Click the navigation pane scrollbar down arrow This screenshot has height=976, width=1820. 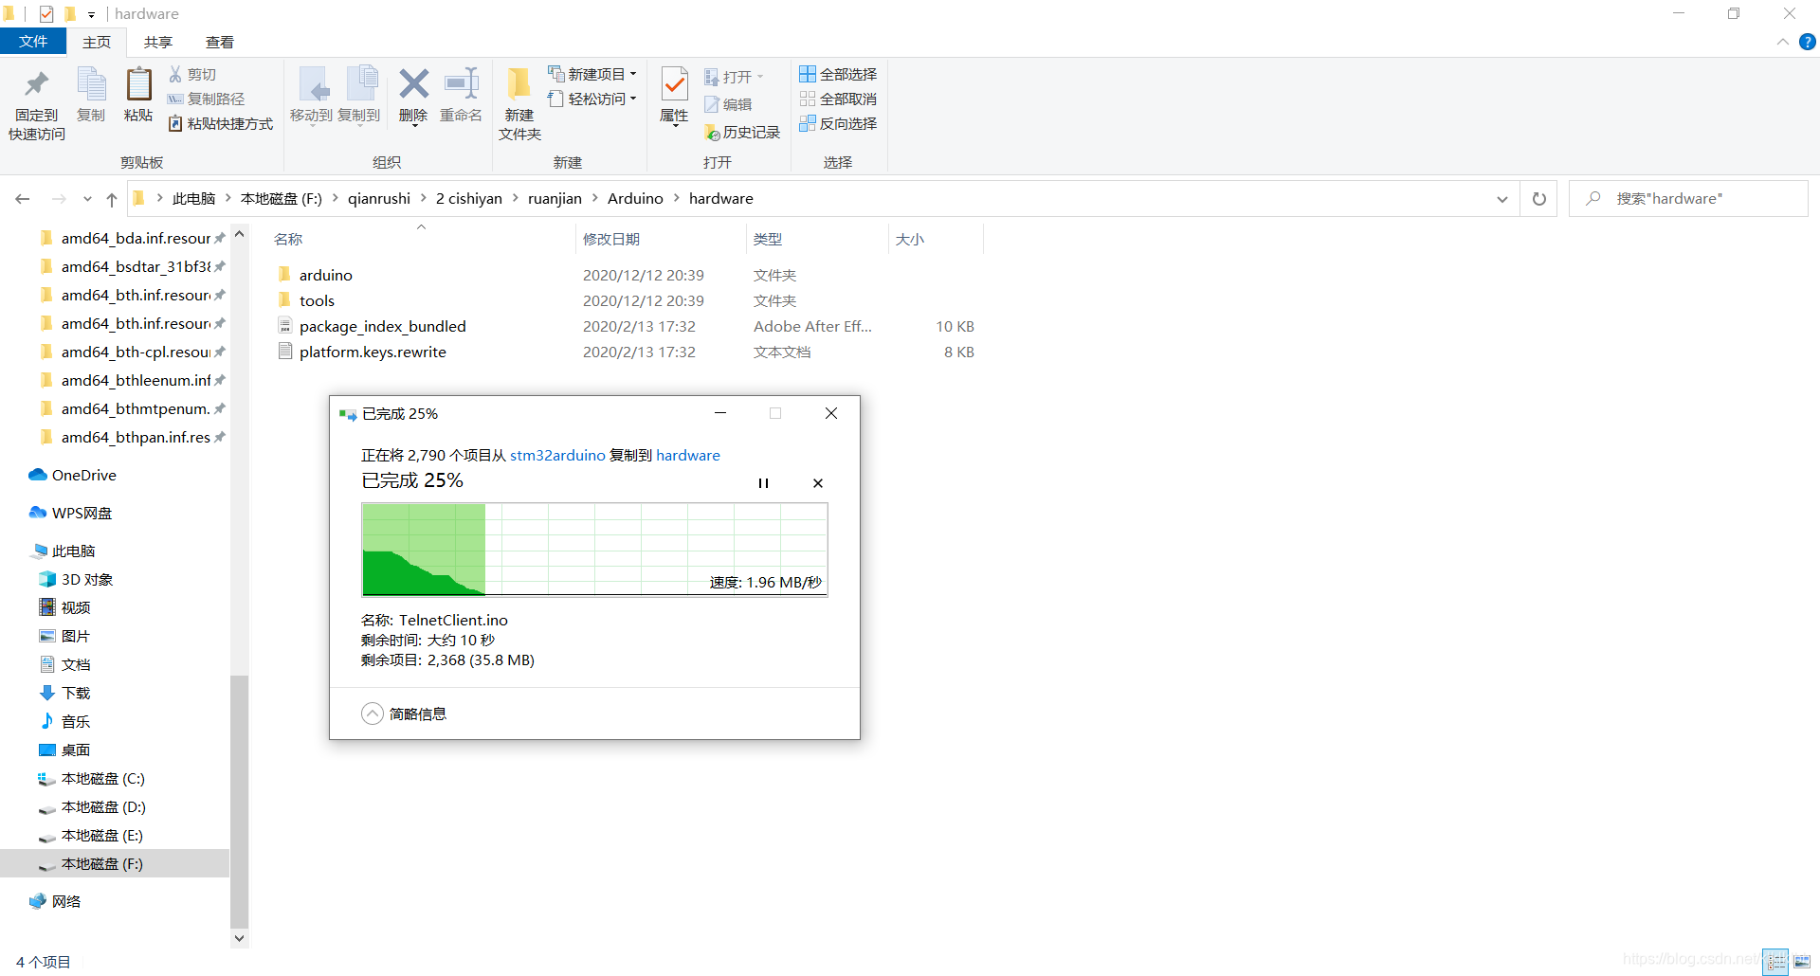(239, 938)
